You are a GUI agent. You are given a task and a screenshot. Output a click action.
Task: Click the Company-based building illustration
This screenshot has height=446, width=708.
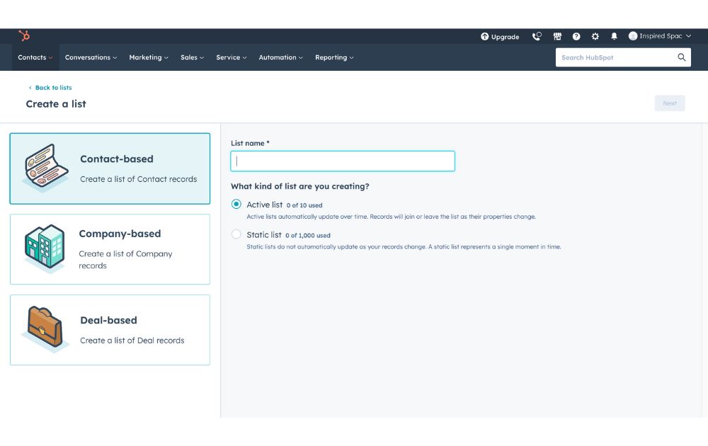coord(44,248)
